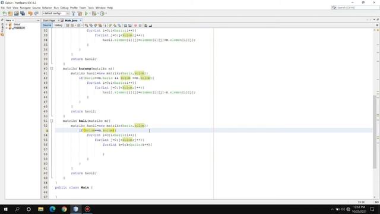Open the Navigate menu
Viewport: 380px width, 214px height.
click(x=25, y=8)
